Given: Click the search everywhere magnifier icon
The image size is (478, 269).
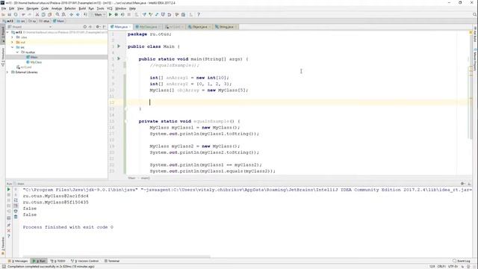Looking at the screenshot, I should tap(474, 14).
